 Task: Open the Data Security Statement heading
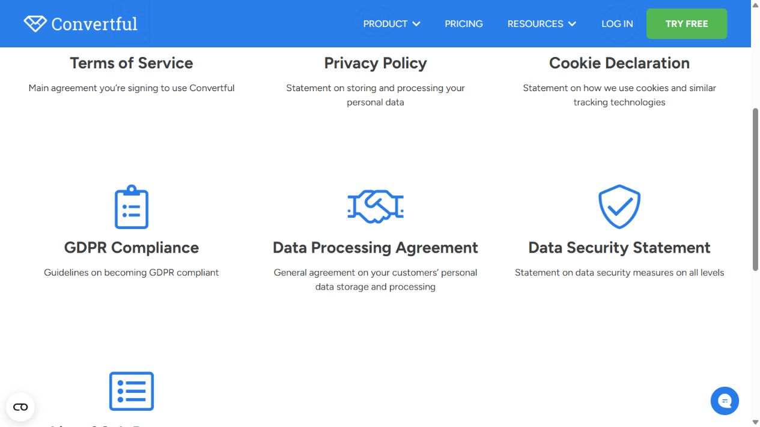pyautogui.click(x=619, y=248)
